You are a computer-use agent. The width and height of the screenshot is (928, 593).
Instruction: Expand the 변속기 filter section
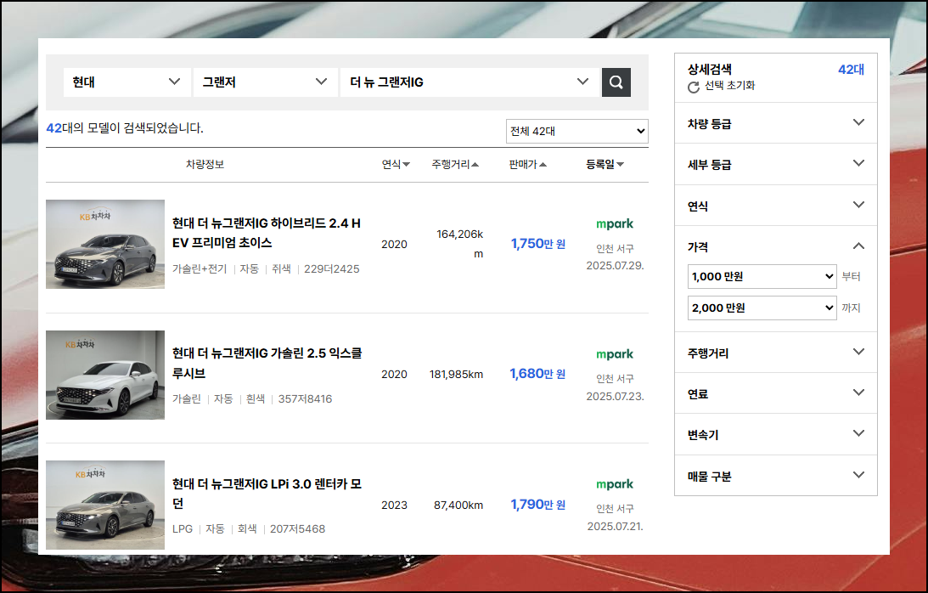[x=776, y=434]
